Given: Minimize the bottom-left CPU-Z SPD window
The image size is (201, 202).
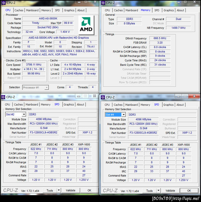Looking at the screenshot, I should [79, 96].
